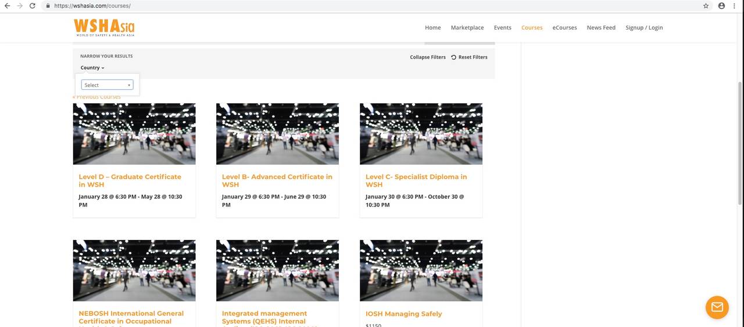Open the Country Select dropdown
This screenshot has width=744, height=327.
point(107,85)
